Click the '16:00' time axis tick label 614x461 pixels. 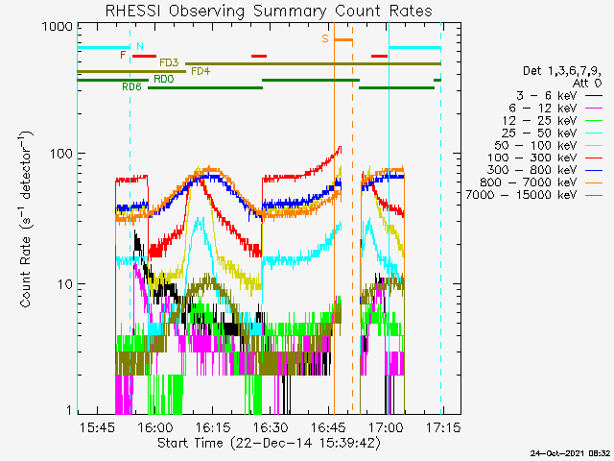click(x=155, y=427)
